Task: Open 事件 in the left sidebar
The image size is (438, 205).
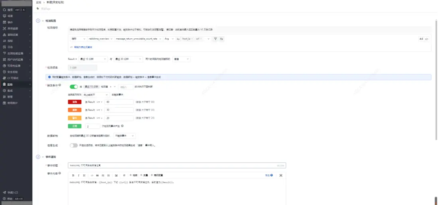Action: point(16,22)
